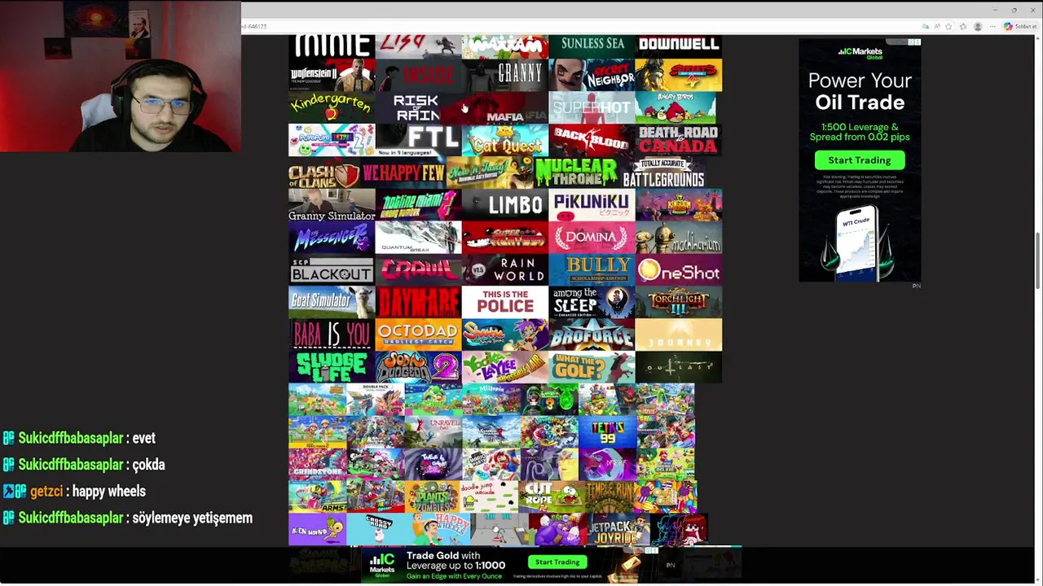Screen dimensions: 1043x586
Task: Select the What the Golf tile
Action: coord(592,367)
